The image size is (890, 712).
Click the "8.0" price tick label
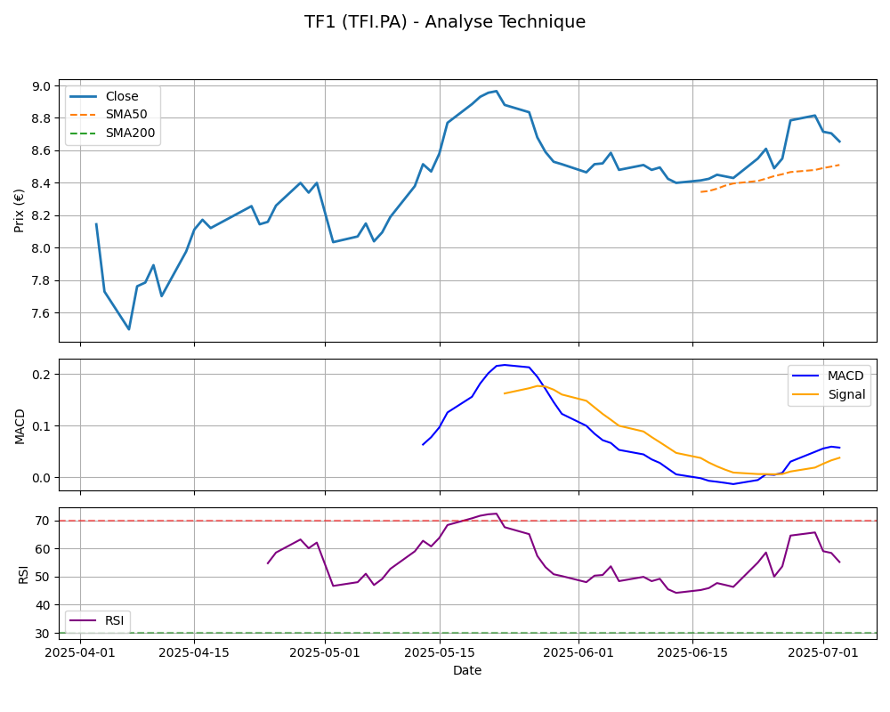pos(44,248)
